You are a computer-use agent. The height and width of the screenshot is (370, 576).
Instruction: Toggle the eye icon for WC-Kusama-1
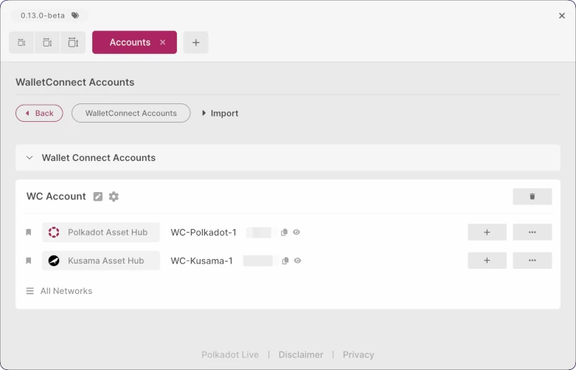click(x=296, y=261)
